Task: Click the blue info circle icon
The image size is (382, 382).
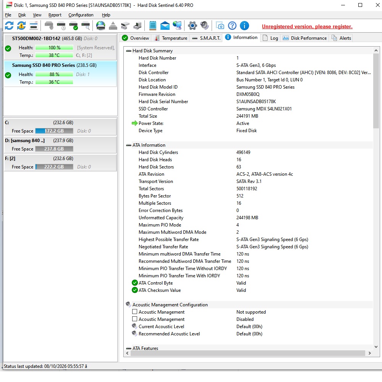Action: click(244, 26)
